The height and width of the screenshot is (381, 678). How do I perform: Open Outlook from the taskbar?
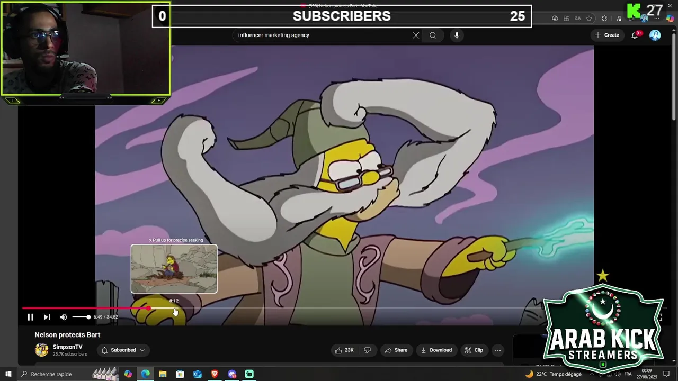point(198,374)
